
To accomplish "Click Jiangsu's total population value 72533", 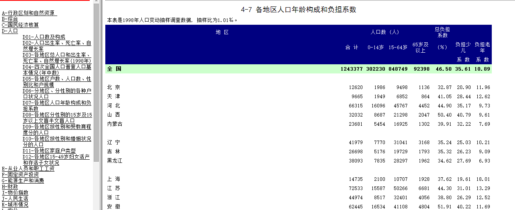I will pos(356,188).
